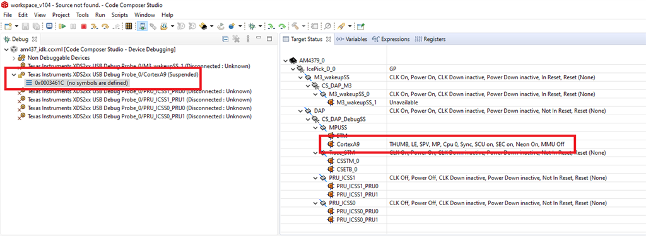Collapse the PRU_ICSS0 node in Target Status

click(x=315, y=203)
